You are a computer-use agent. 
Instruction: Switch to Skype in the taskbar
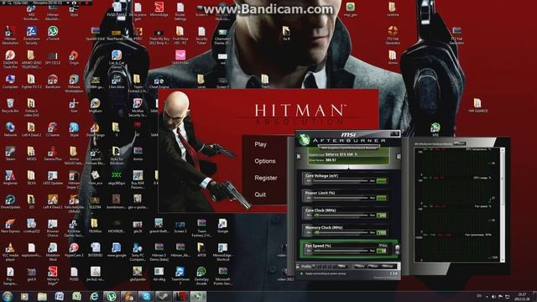pyautogui.click(x=146, y=296)
